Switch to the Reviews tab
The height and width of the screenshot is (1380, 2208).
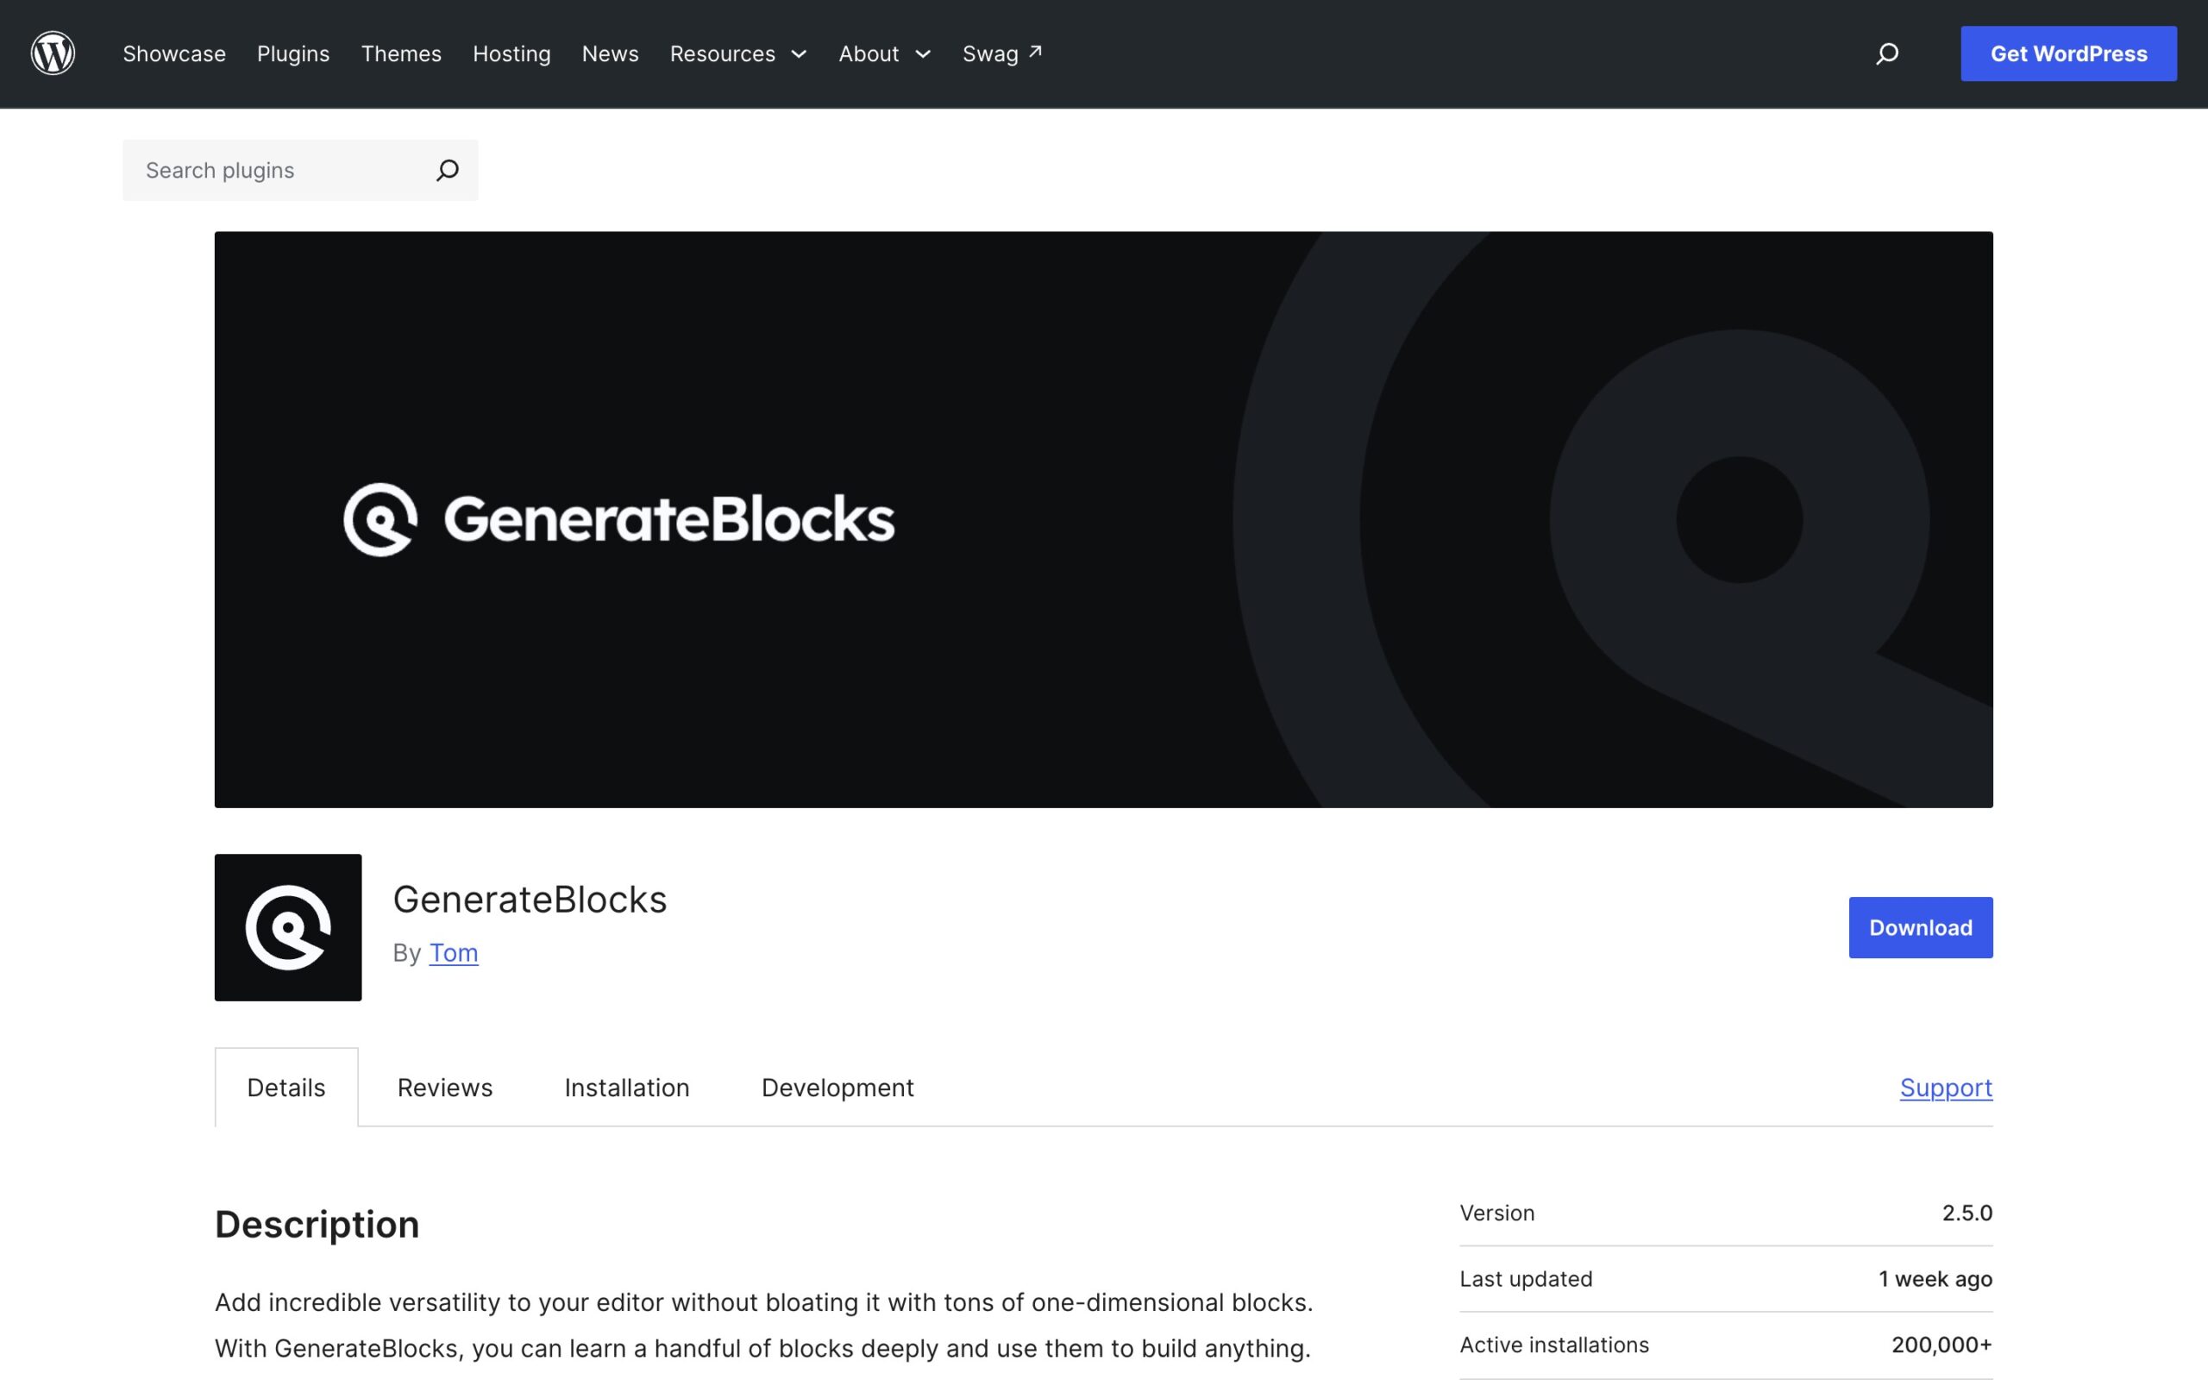pos(445,1087)
